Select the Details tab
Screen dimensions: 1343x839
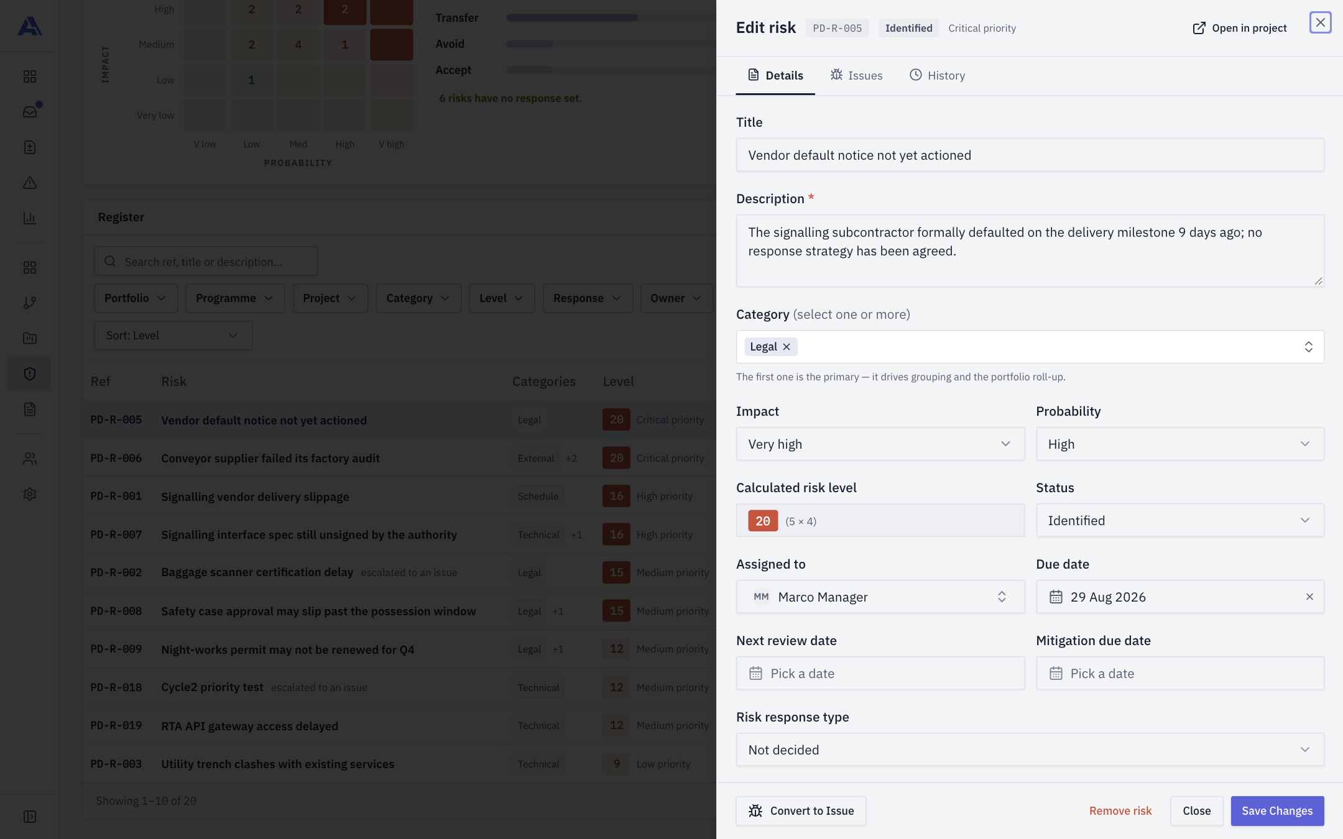775,75
